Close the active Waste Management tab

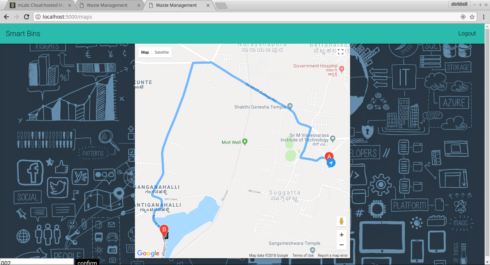point(208,5)
